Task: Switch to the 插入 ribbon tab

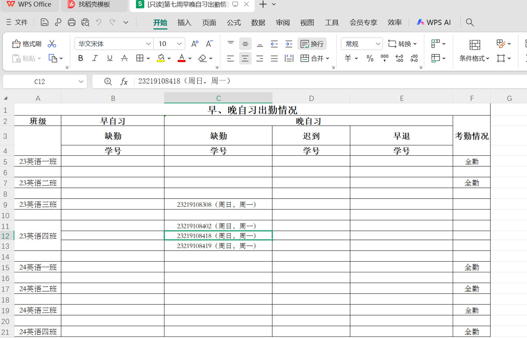Action: [184, 23]
